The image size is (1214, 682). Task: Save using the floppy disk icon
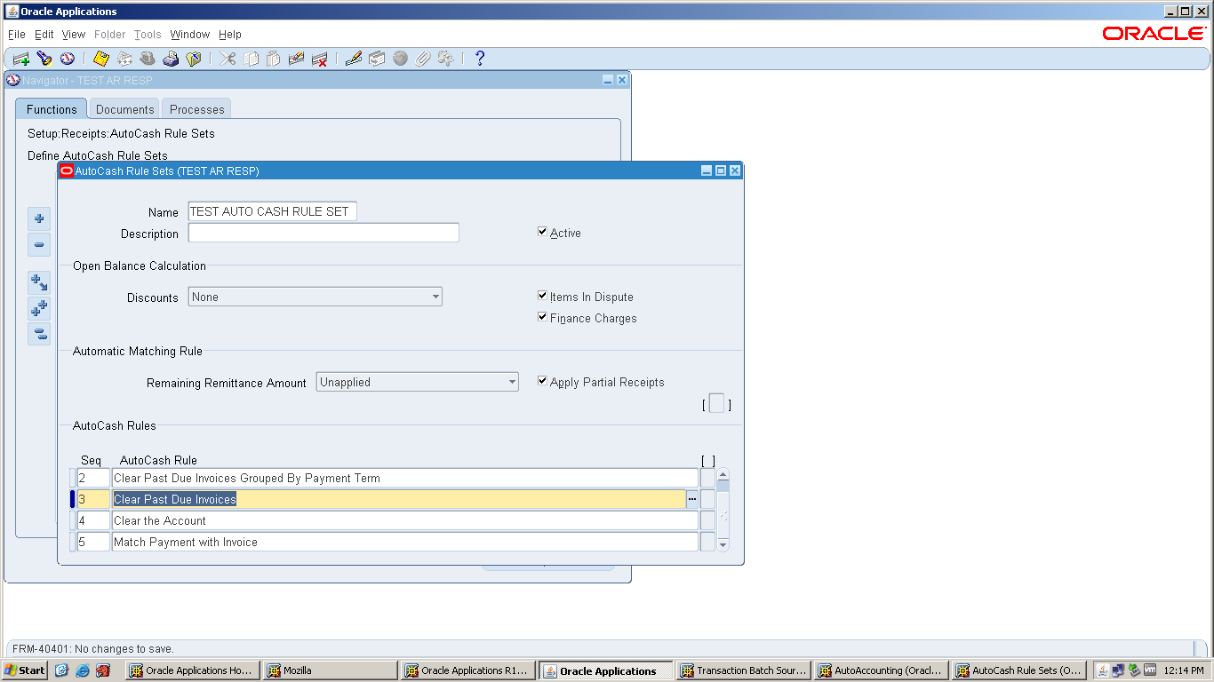click(x=101, y=59)
